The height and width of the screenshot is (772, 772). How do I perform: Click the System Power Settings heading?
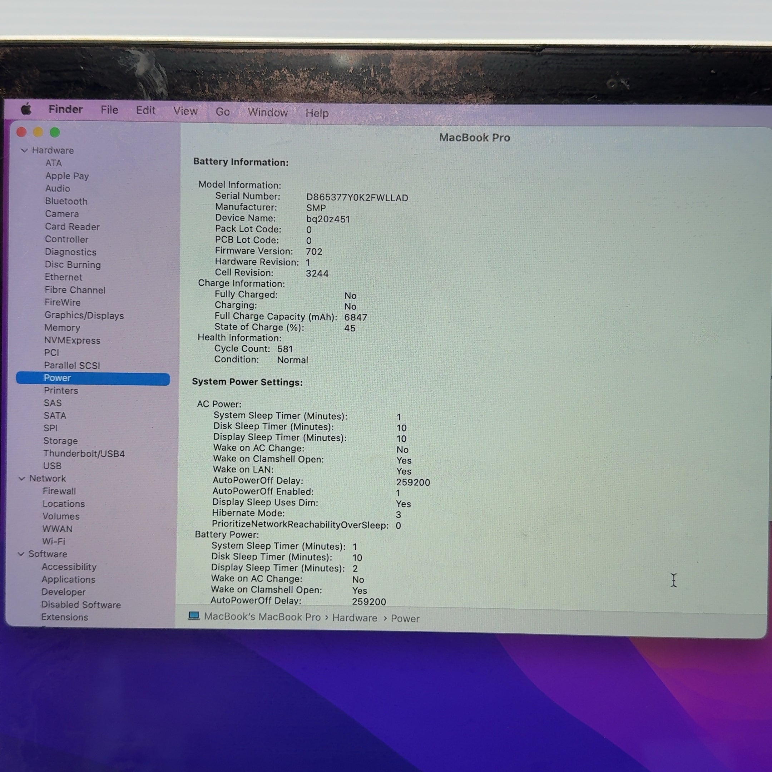[247, 382]
